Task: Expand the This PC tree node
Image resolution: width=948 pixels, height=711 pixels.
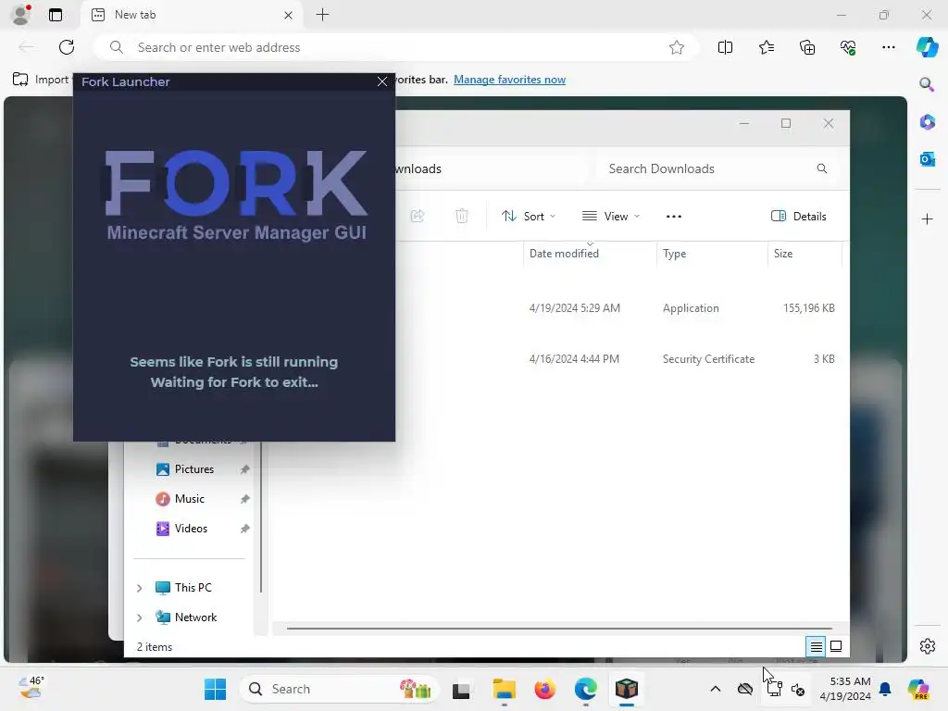Action: pyautogui.click(x=140, y=588)
